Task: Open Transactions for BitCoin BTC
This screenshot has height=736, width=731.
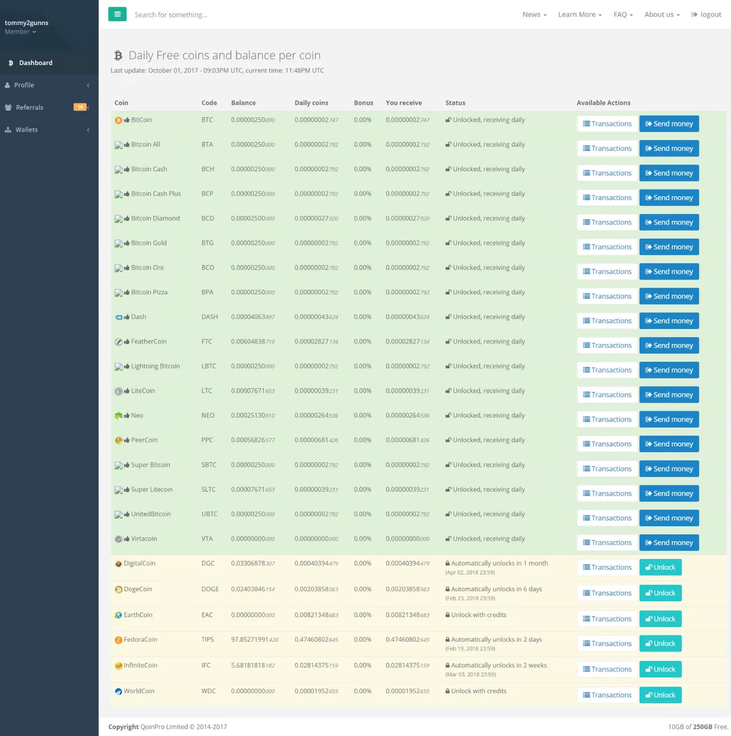Action: pos(607,124)
